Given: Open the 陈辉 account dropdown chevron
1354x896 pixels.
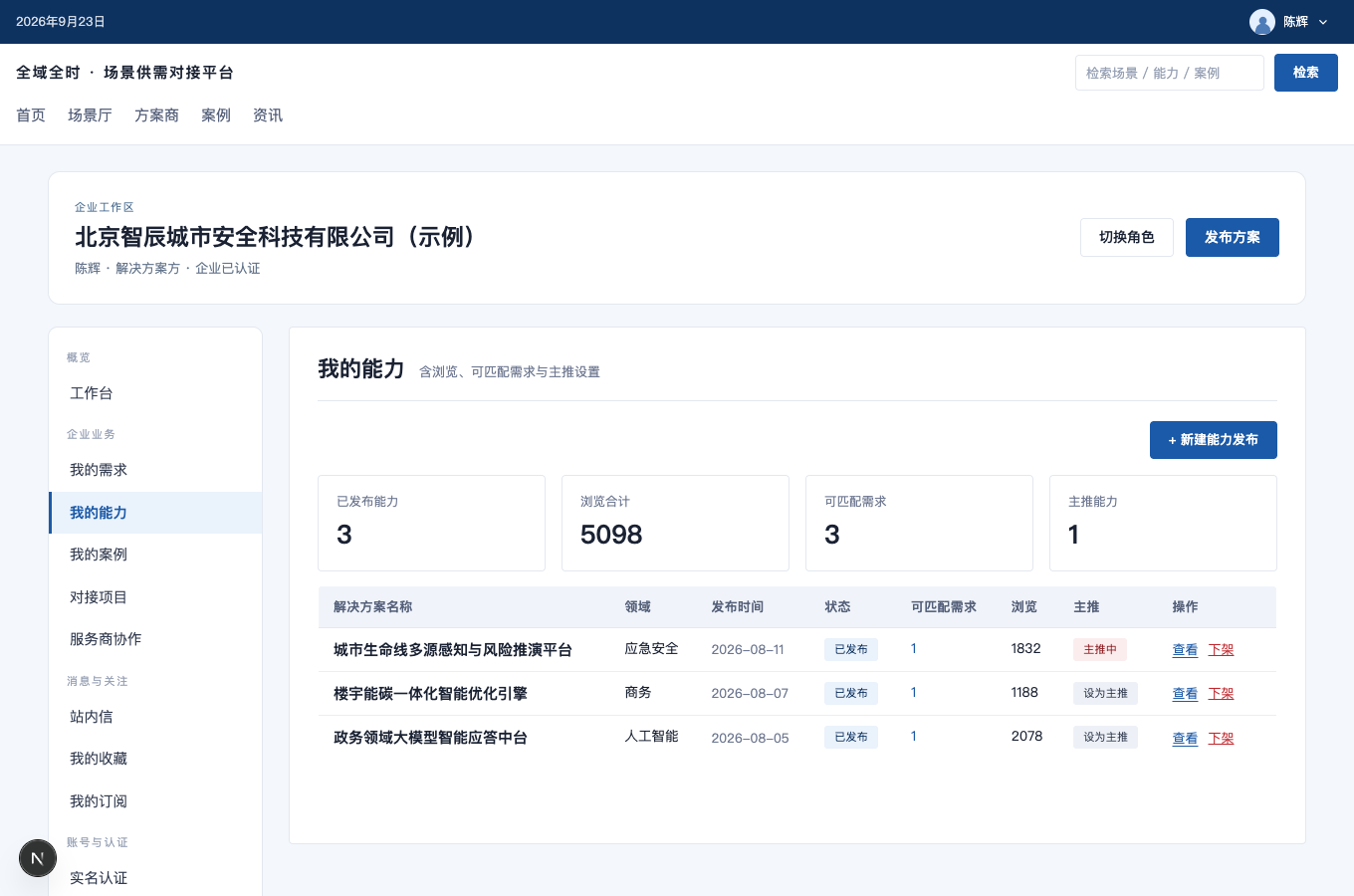Looking at the screenshot, I should (1323, 22).
